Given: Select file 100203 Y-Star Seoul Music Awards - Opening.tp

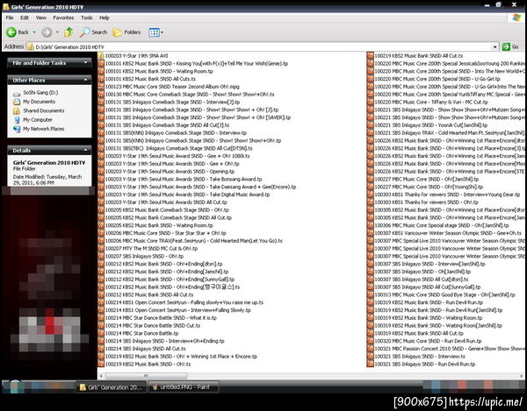Looking at the screenshot, I should coord(166,171).
